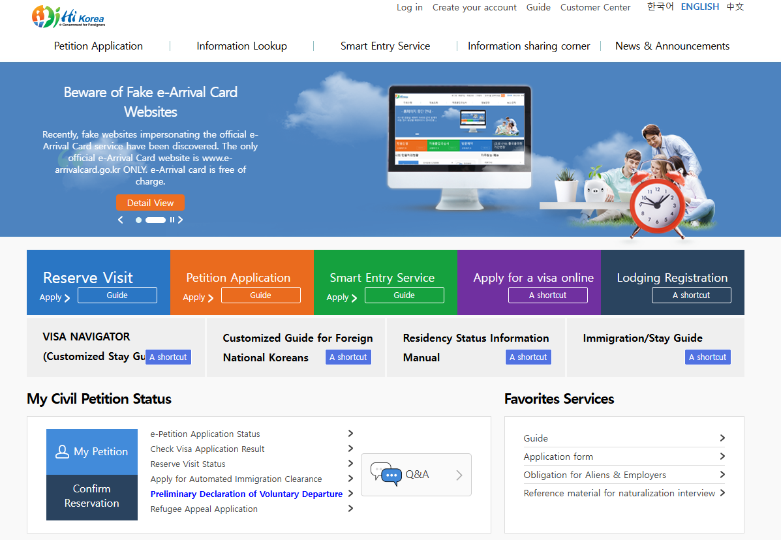The width and height of the screenshot is (781, 540).
Task: Pause the banner slideshow
Action: pos(172,220)
